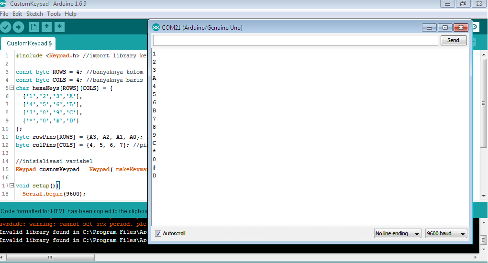Open the Help menu
The height and width of the screenshot is (263, 488).
pos(70,14)
